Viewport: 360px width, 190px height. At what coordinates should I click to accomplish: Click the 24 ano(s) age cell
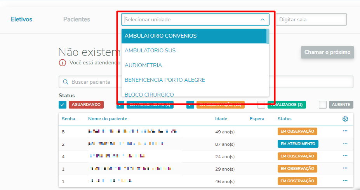pos(225,157)
